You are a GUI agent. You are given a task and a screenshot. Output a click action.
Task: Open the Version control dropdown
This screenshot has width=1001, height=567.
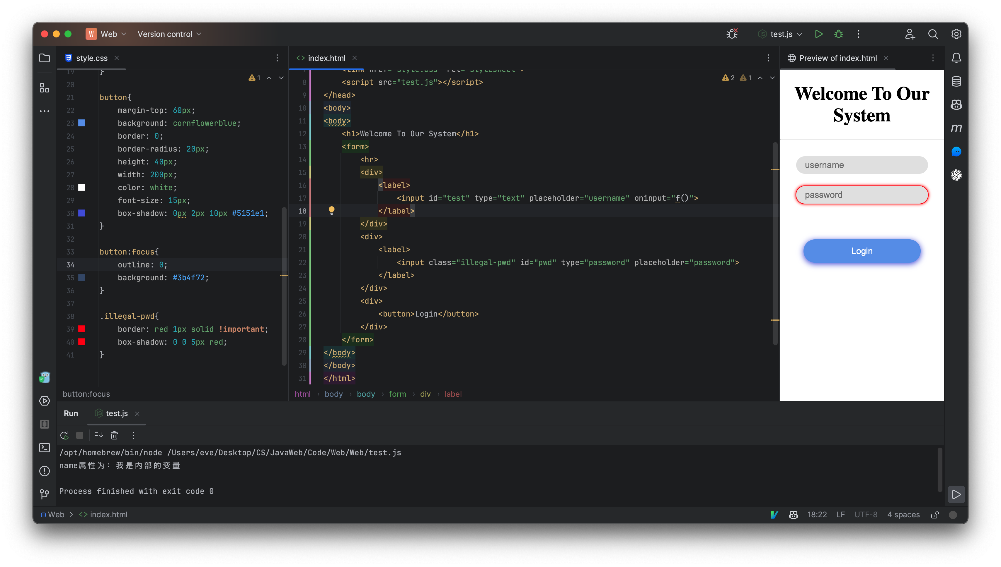tap(169, 34)
